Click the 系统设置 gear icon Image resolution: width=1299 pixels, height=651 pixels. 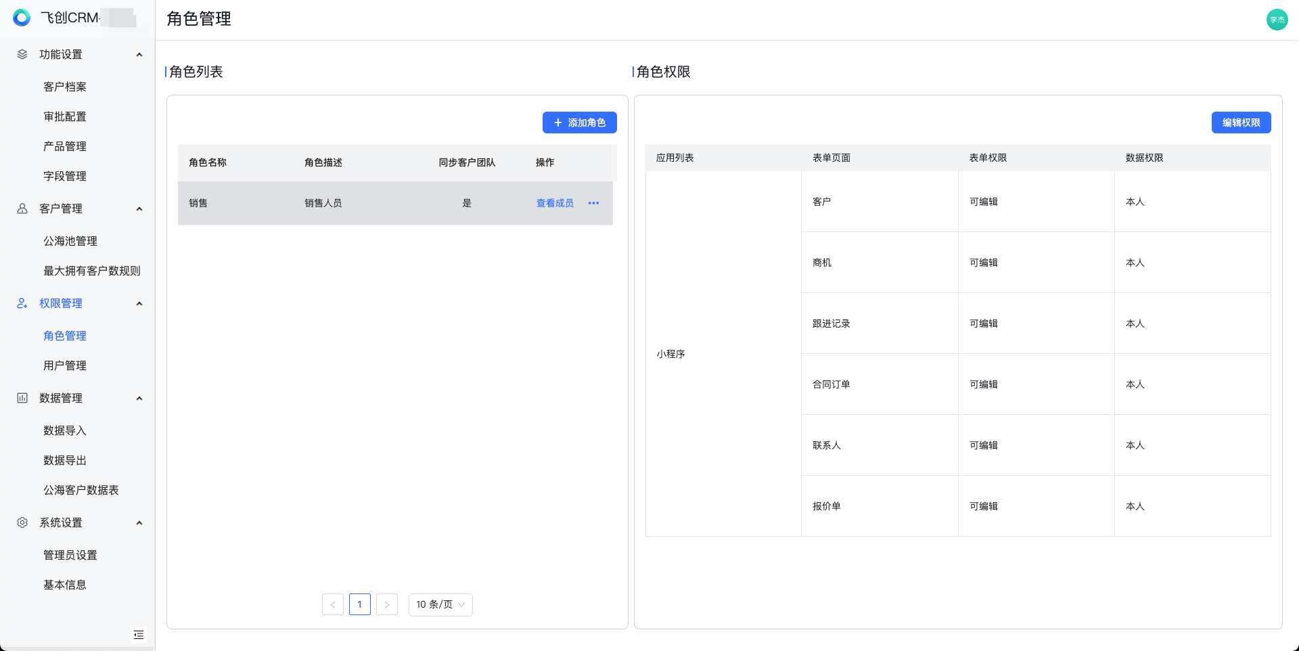coord(22,522)
